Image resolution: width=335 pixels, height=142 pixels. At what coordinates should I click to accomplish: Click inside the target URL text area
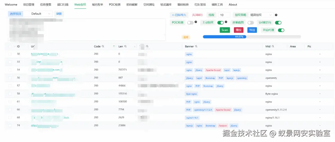[87, 30]
